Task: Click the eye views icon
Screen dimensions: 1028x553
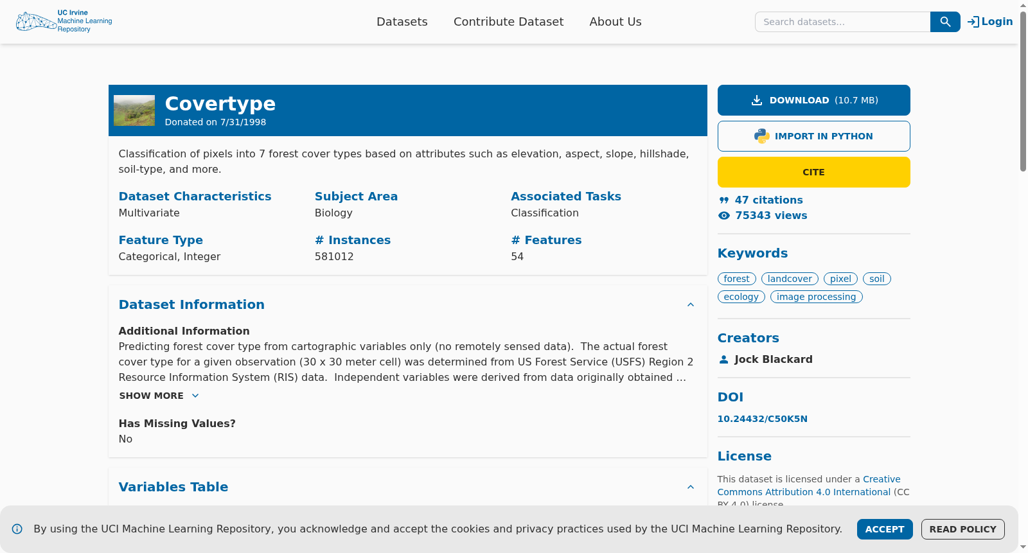Action: coord(724,216)
